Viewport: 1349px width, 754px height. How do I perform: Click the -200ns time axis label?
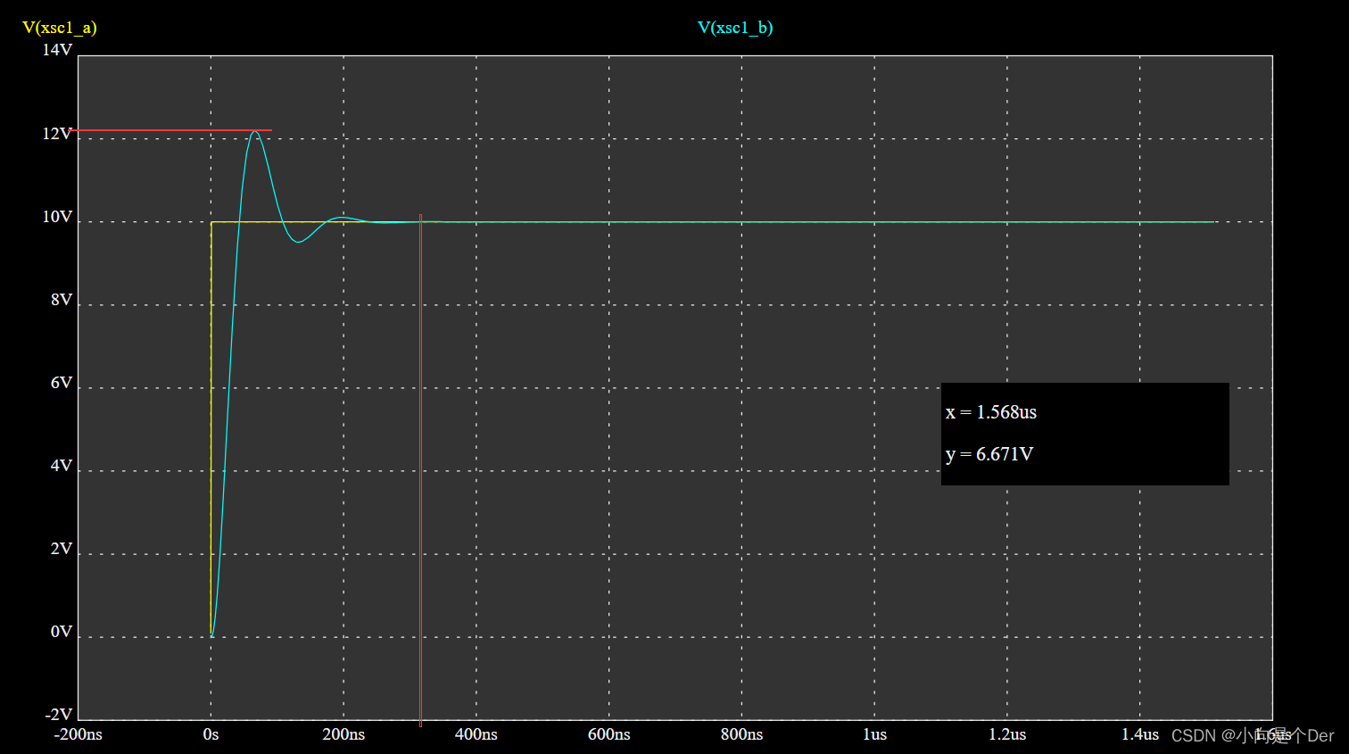(79, 734)
